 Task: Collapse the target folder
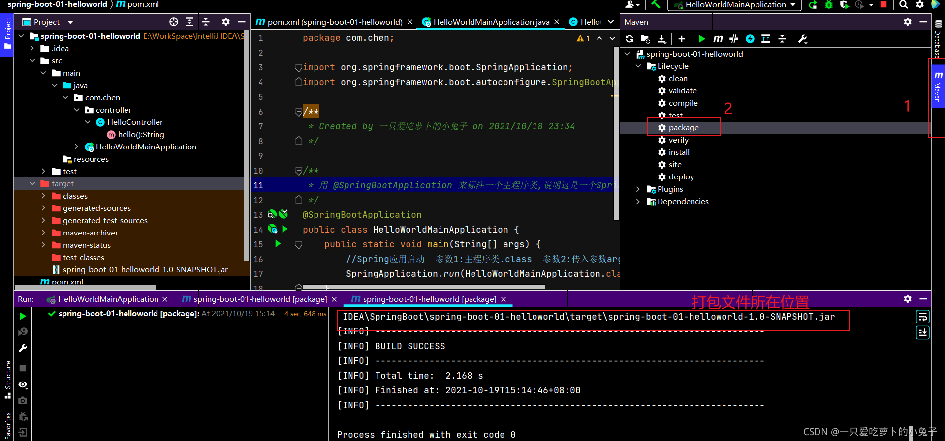coord(32,183)
